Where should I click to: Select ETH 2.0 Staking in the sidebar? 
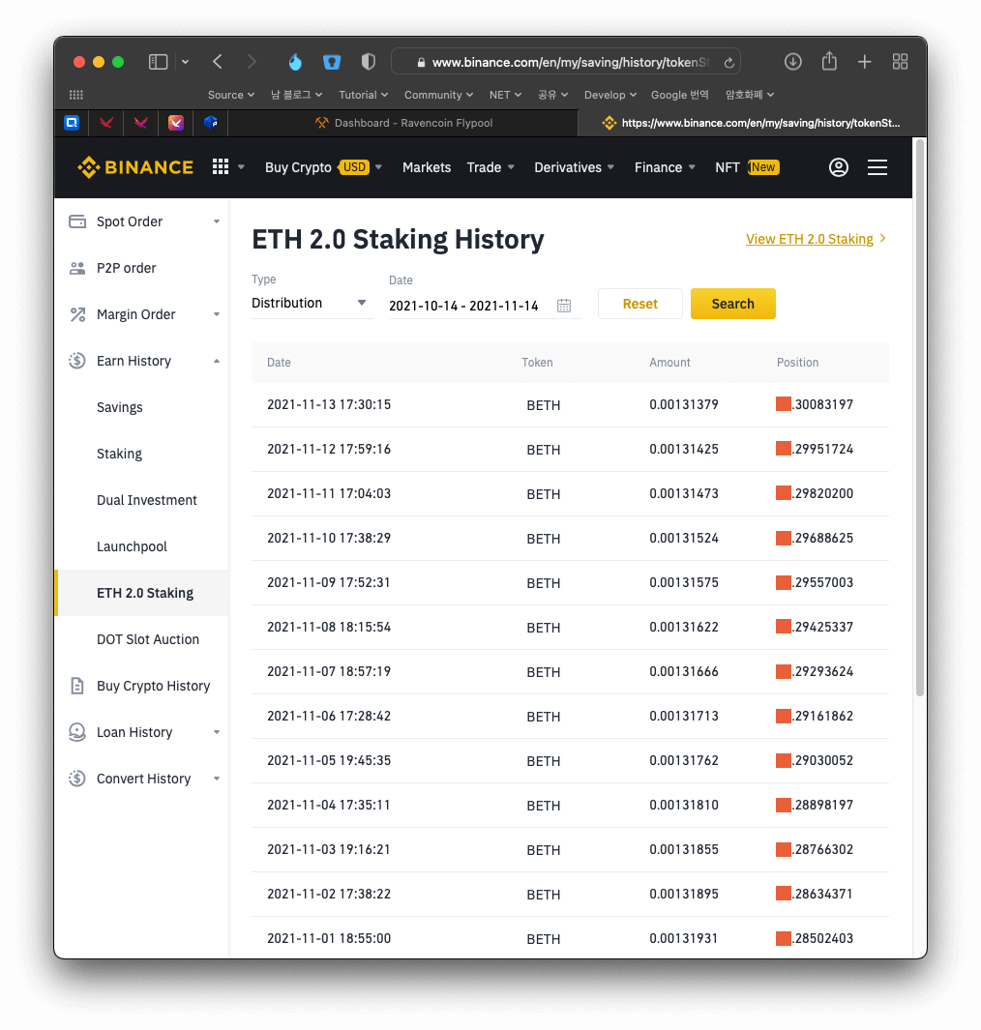tap(144, 593)
